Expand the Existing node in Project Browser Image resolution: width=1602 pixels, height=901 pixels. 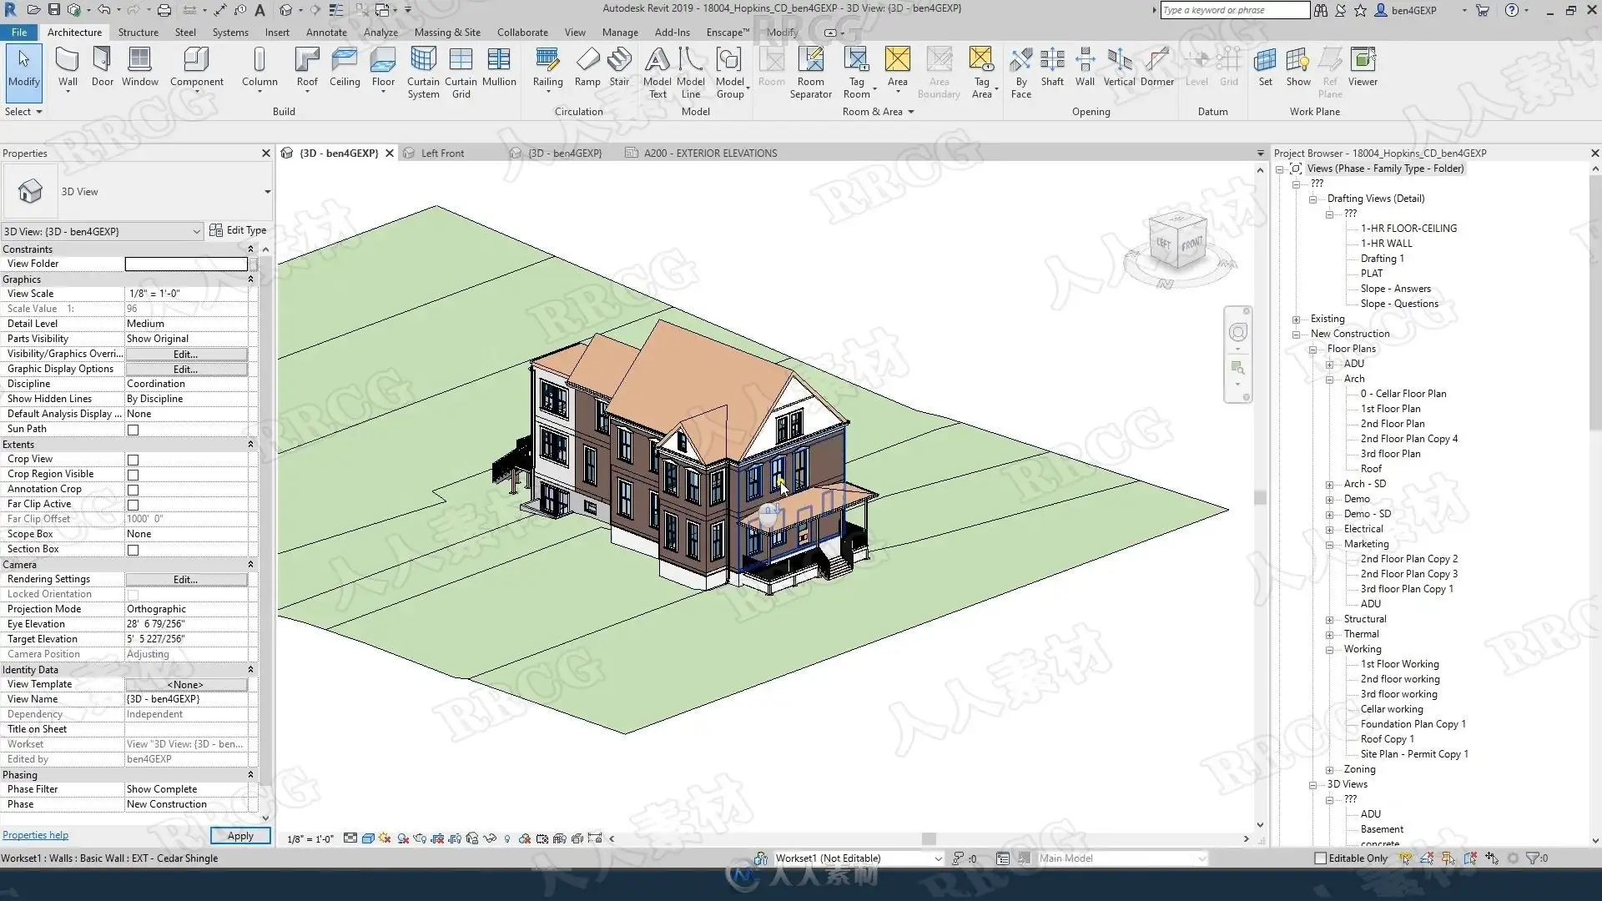click(1296, 320)
